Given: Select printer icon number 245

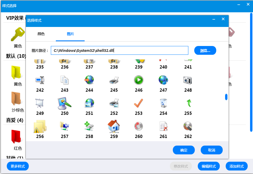Looking at the screenshot, I should tap(114, 80).
